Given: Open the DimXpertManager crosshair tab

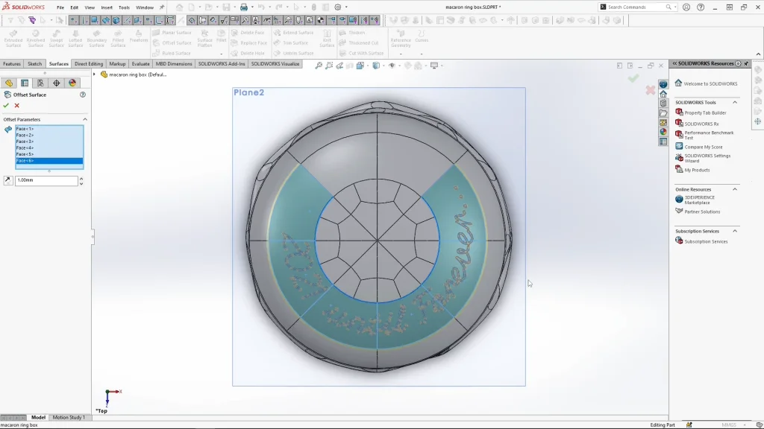Looking at the screenshot, I should click(x=56, y=83).
